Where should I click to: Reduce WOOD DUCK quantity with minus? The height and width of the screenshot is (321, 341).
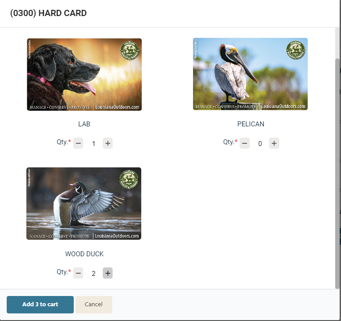coord(78,273)
